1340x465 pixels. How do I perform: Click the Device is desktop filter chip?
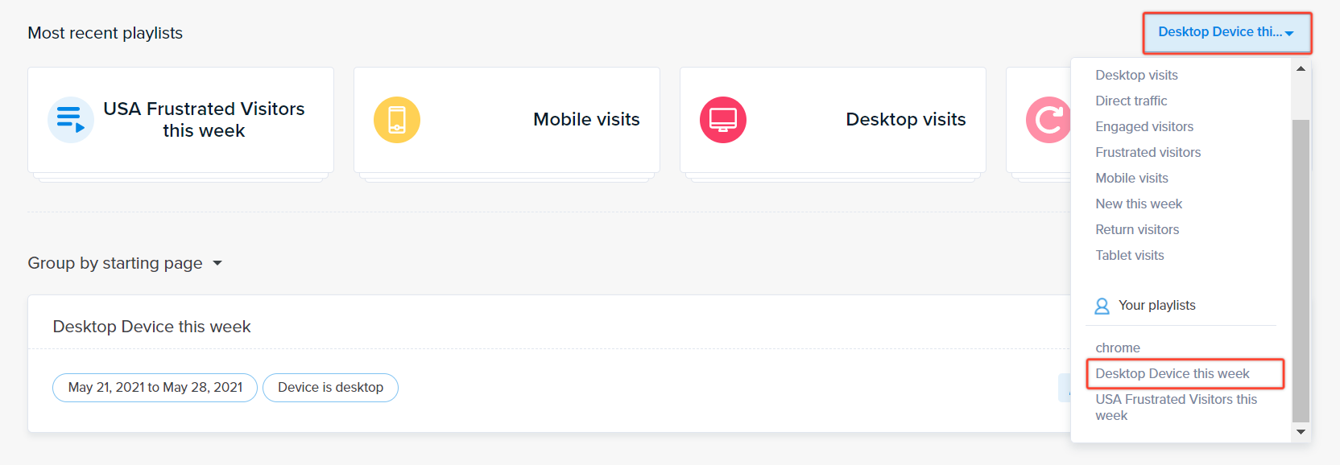(330, 388)
